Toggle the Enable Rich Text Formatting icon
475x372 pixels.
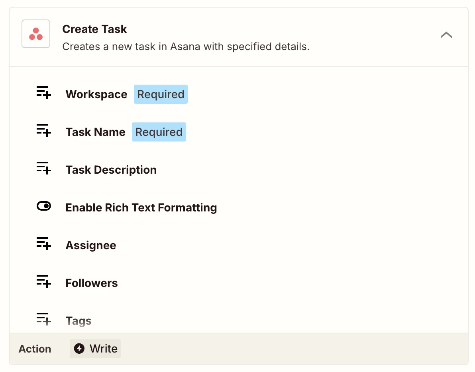pyautogui.click(x=43, y=206)
